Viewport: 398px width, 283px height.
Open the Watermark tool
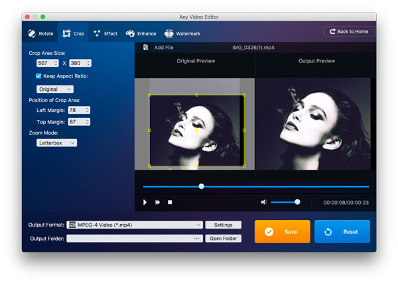pyautogui.click(x=169, y=33)
